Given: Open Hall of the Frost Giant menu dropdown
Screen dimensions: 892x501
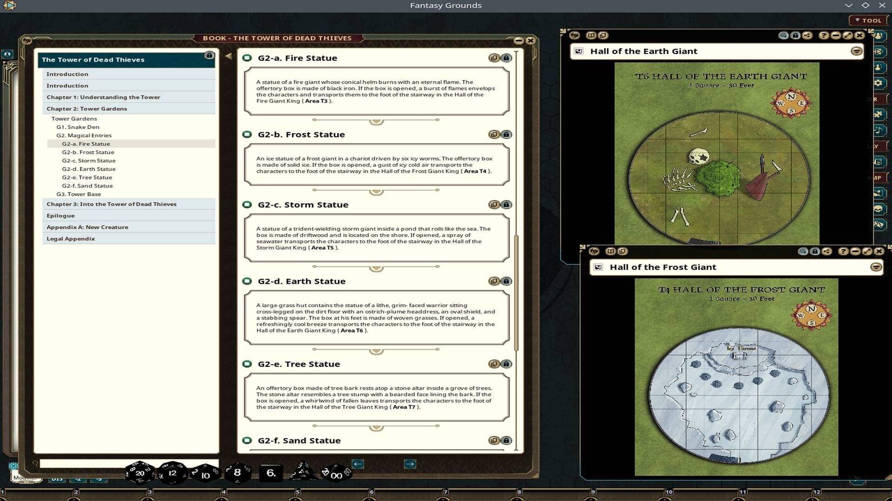Looking at the screenshot, I should 876,267.
